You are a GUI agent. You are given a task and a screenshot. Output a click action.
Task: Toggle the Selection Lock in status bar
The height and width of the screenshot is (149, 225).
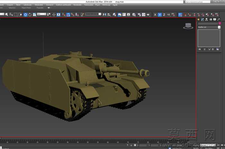click(x=131, y=145)
